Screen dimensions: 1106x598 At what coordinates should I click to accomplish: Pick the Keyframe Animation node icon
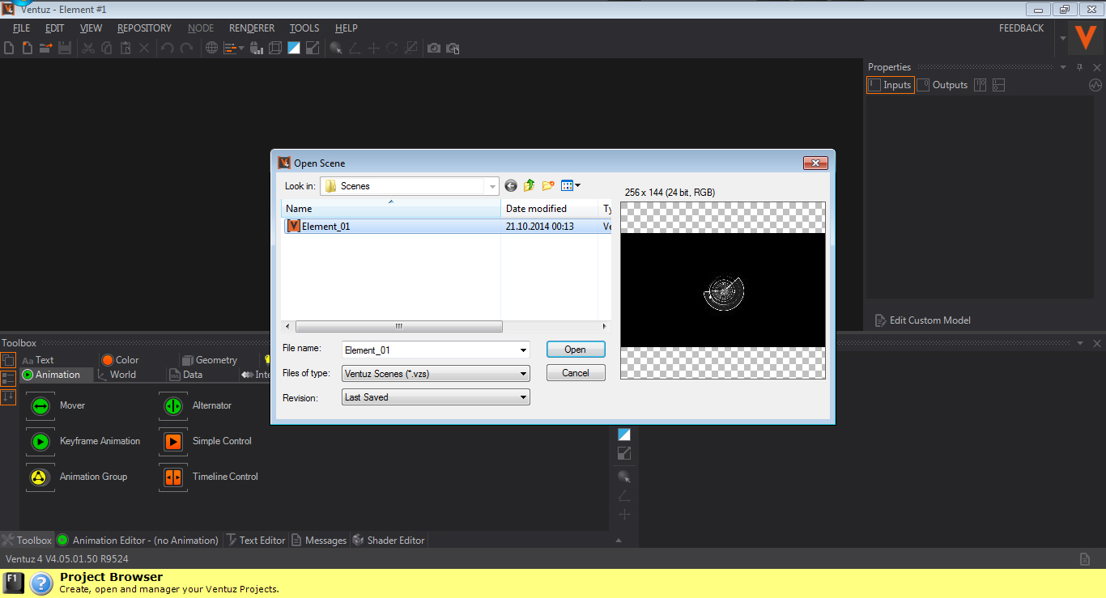40,442
